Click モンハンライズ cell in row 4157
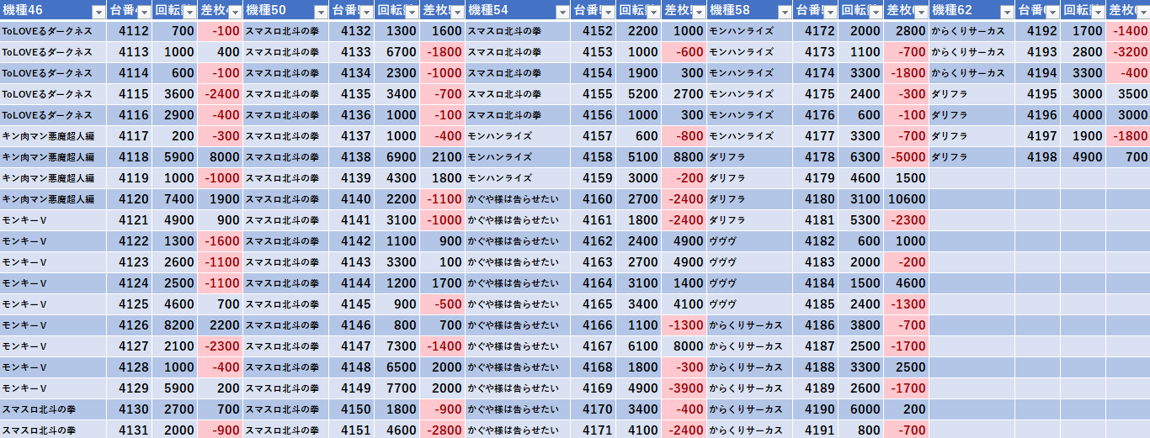The image size is (1150, 438). (x=517, y=136)
